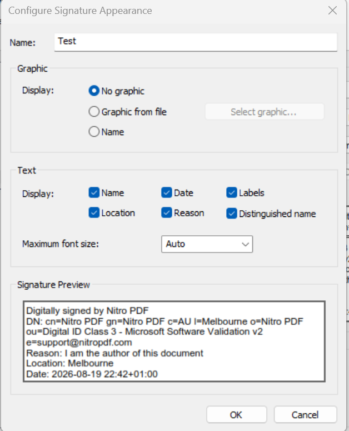
Task: Open the Maximum font size dropdown
Action: pyautogui.click(x=207, y=244)
